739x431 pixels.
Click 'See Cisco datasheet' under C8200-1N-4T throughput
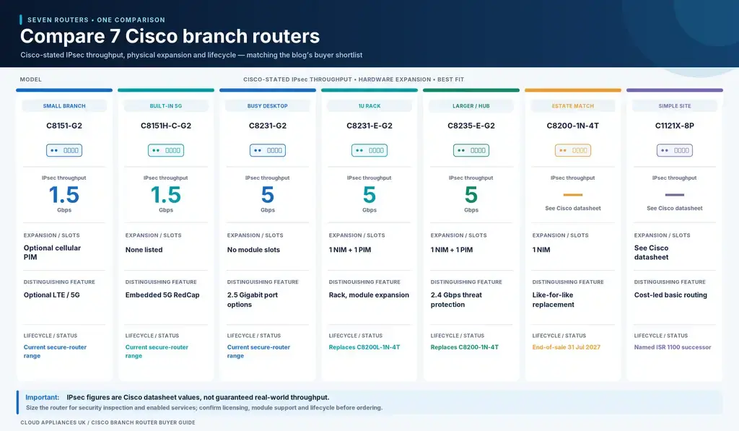(x=573, y=208)
